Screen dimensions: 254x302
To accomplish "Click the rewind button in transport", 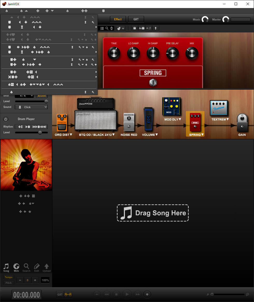I will coord(107,294).
